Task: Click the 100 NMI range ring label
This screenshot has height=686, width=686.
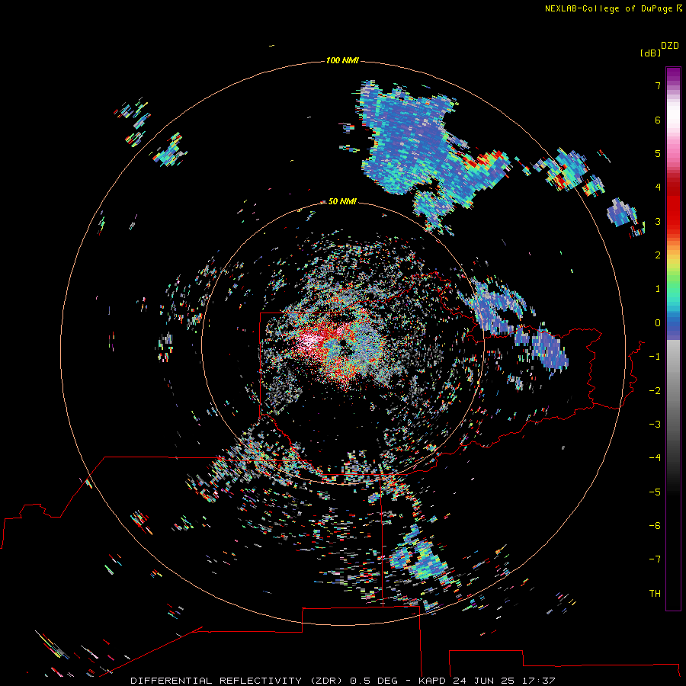Action: 342,60
